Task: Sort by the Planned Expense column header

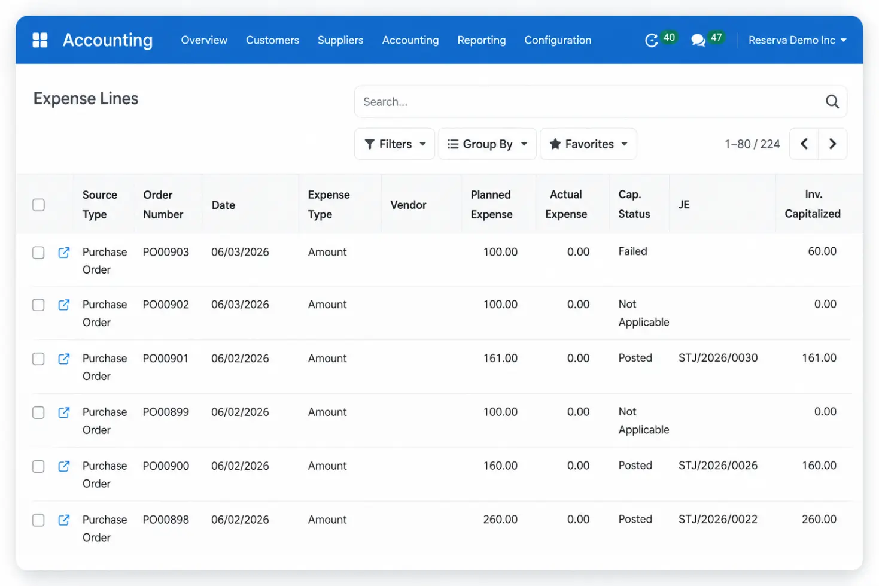Action: (x=491, y=205)
